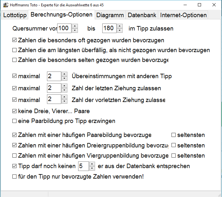Screen dimensions: 222x197
Task: Disable 'keine Dreie, Vierer... Paare' checkbox
Action: tap(14, 111)
